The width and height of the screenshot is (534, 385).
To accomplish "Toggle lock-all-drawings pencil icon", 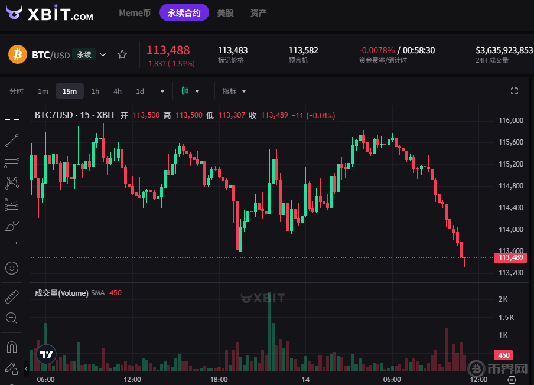I will tap(12, 367).
